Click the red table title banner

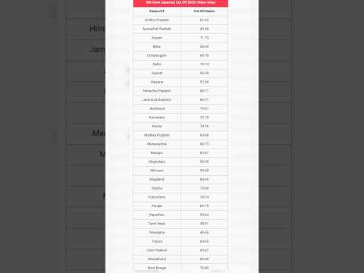180,3
